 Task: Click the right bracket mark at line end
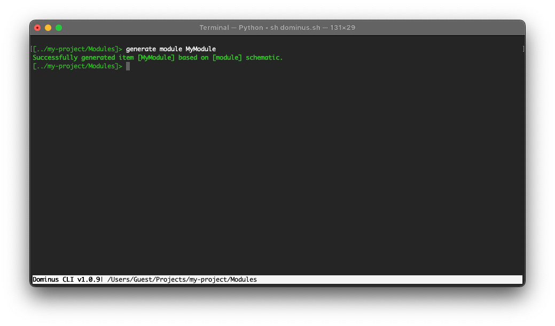click(523, 49)
